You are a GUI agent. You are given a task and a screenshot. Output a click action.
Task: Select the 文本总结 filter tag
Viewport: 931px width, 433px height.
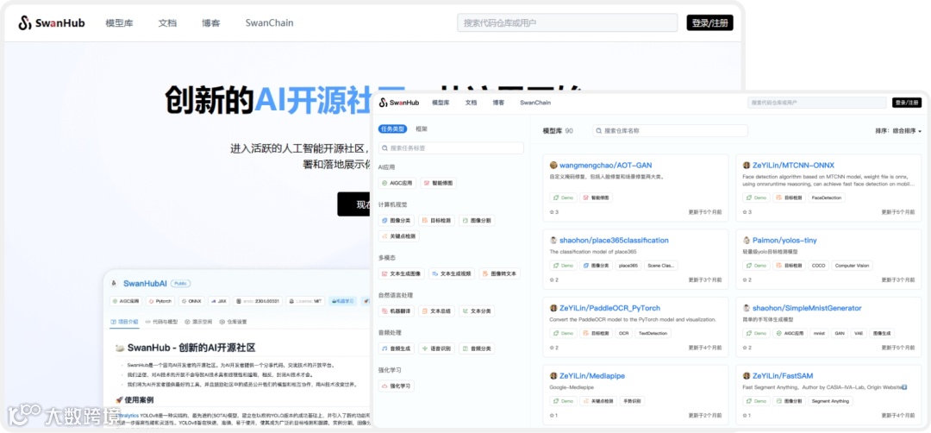pyautogui.click(x=436, y=311)
